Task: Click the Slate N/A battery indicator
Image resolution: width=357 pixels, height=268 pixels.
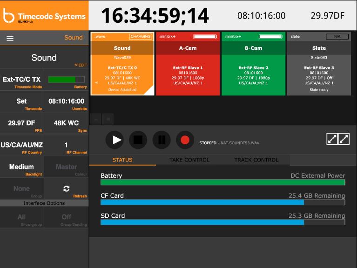Action: point(337,37)
